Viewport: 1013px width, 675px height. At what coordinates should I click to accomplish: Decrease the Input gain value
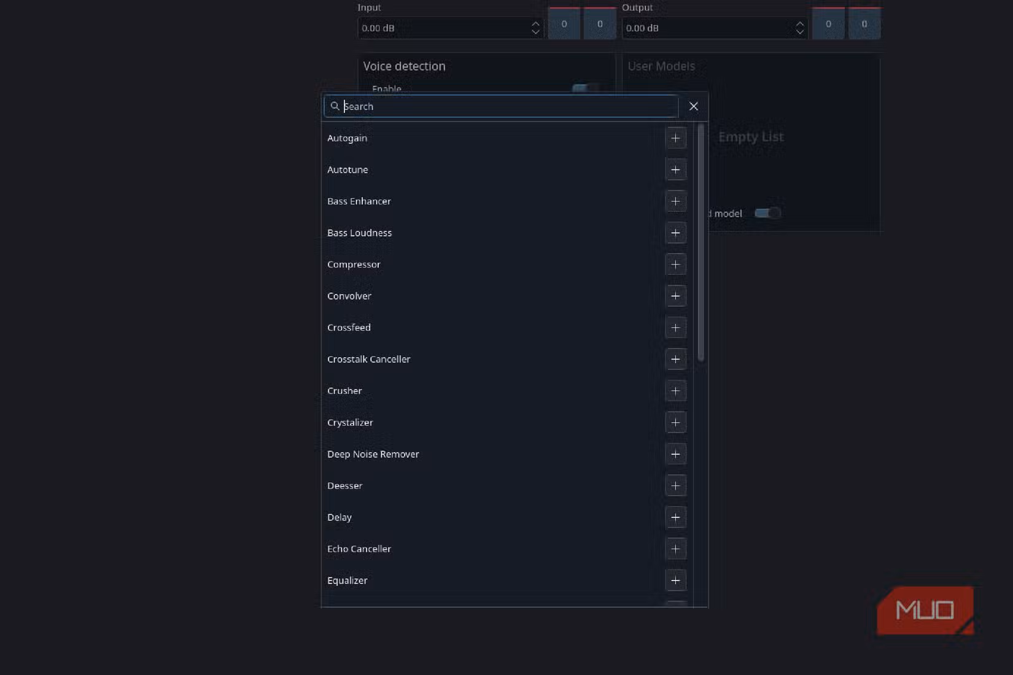[535, 32]
